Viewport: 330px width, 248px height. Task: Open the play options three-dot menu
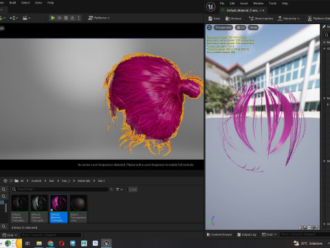[x=78, y=18]
